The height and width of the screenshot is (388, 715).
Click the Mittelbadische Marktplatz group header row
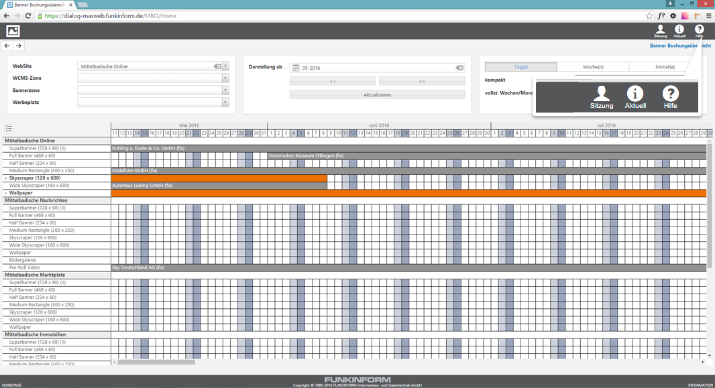coord(56,275)
